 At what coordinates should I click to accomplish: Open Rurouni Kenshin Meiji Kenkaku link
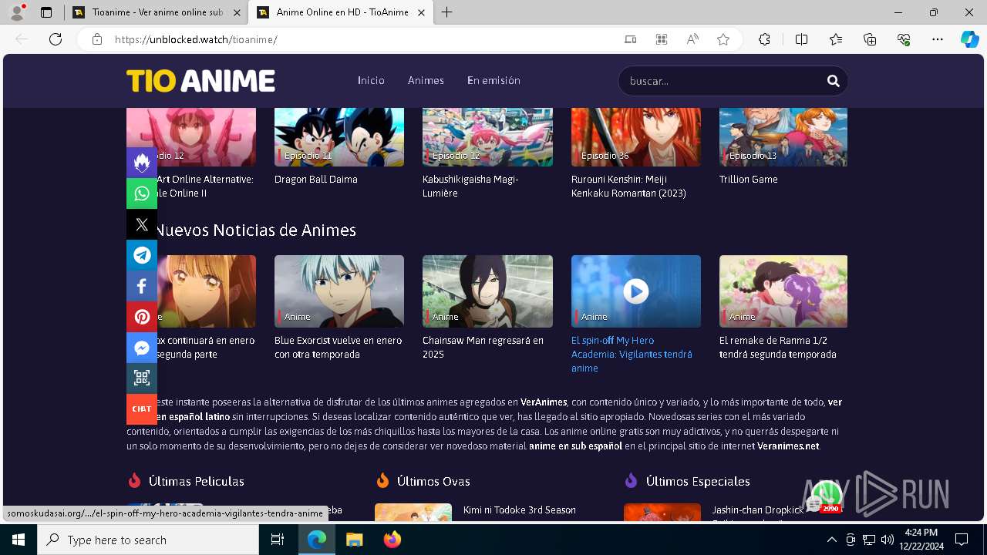click(628, 186)
